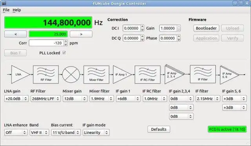Screen dimensions: 251x146
Task: Click the Hz unit label
Action: point(98,23)
